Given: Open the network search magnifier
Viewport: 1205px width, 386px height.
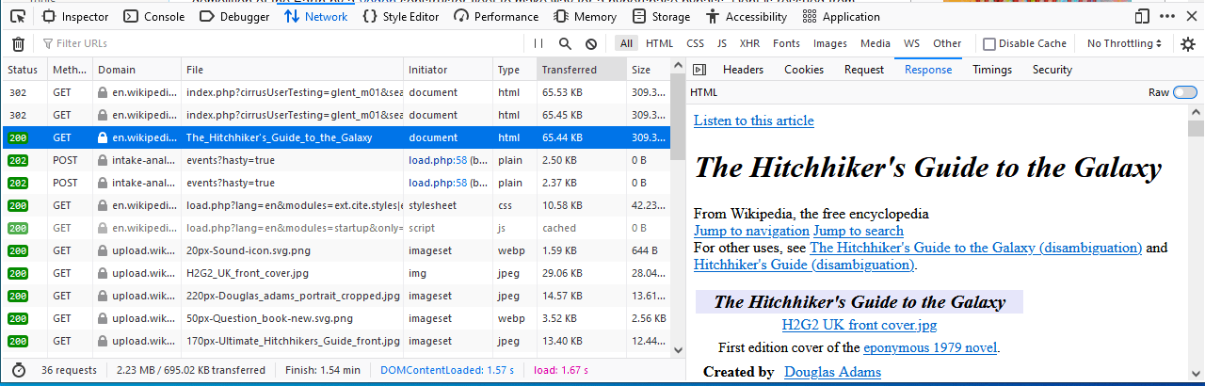Looking at the screenshot, I should coord(565,43).
